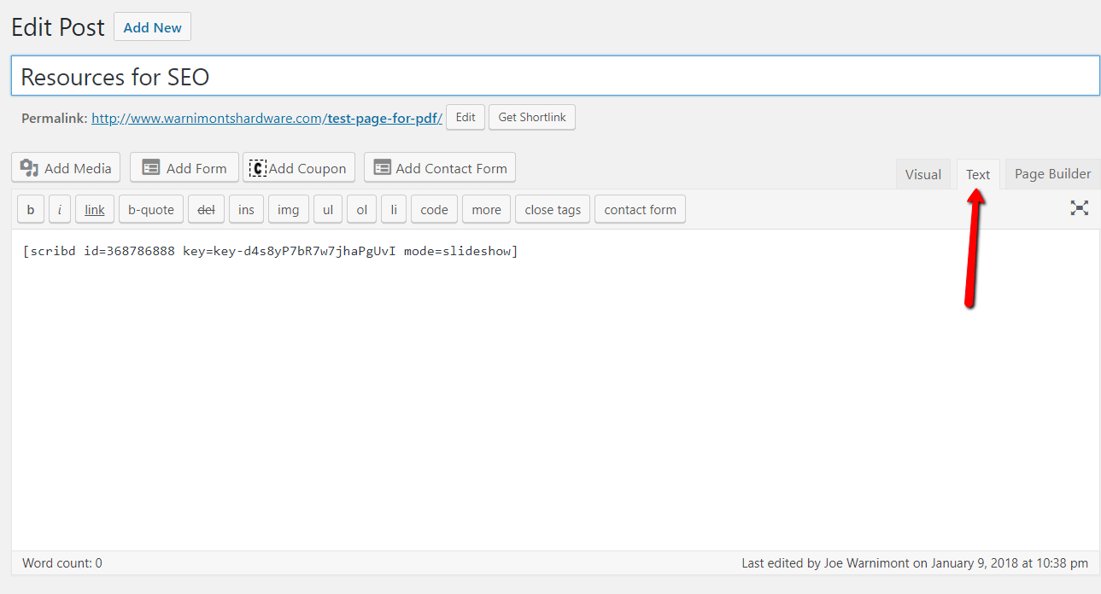This screenshot has width=1101, height=594.
Task: Switch to the Visual editor tab
Action: click(x=923, y=174)
